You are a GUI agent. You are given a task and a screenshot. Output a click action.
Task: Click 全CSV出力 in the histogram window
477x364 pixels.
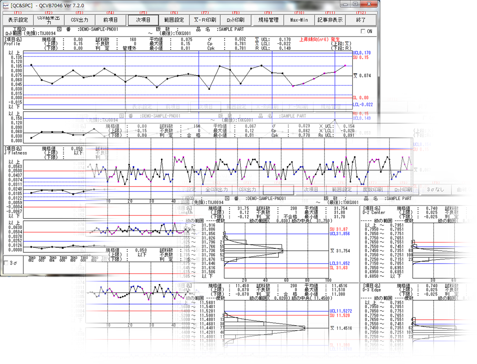tap(216, 190)
